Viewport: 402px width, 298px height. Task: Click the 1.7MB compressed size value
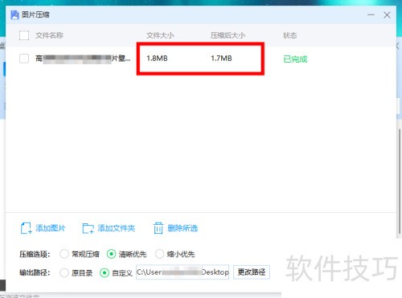coord(221,59)
